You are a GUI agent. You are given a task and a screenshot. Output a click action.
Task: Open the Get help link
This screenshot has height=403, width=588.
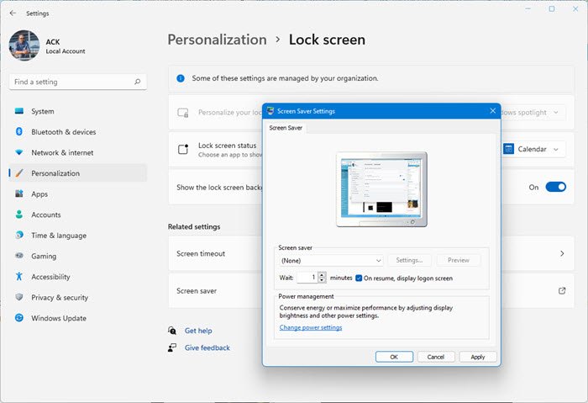pyautogui.click(x=198, y=331)
